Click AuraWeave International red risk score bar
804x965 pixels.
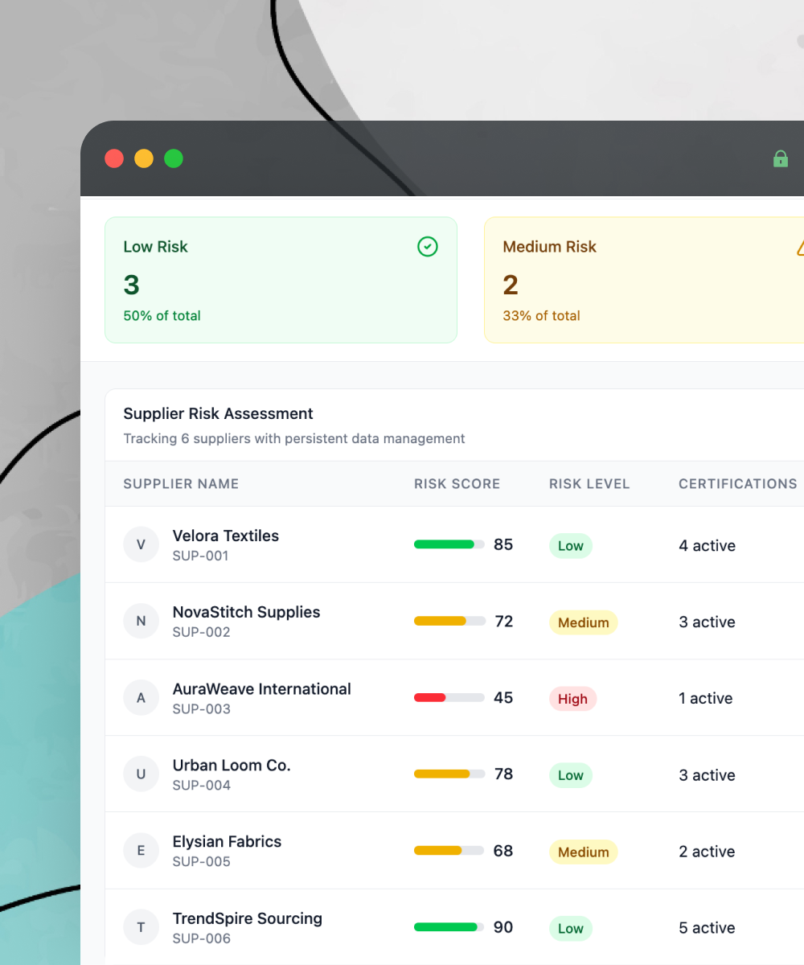[449, 697]
